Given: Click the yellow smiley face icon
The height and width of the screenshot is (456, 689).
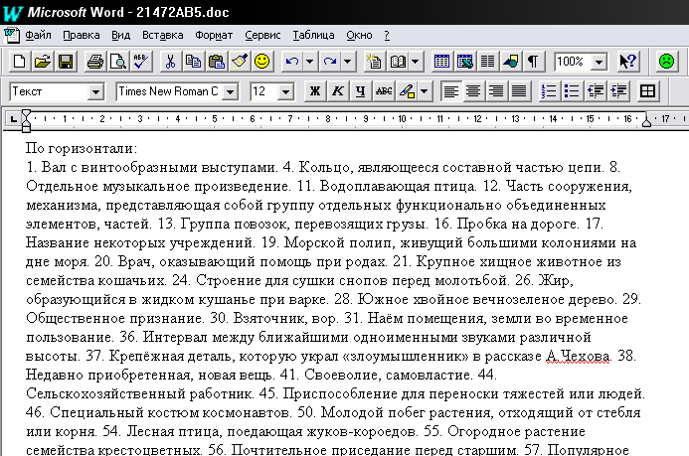Looking at the screenshot, I should [262, 62].
